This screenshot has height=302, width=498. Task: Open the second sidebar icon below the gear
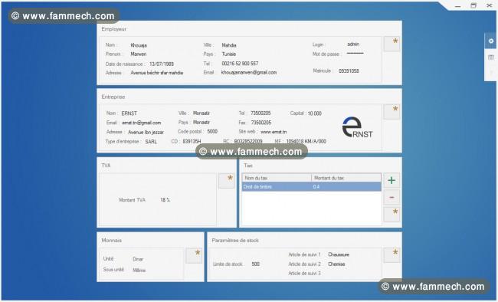coord(490,57)
